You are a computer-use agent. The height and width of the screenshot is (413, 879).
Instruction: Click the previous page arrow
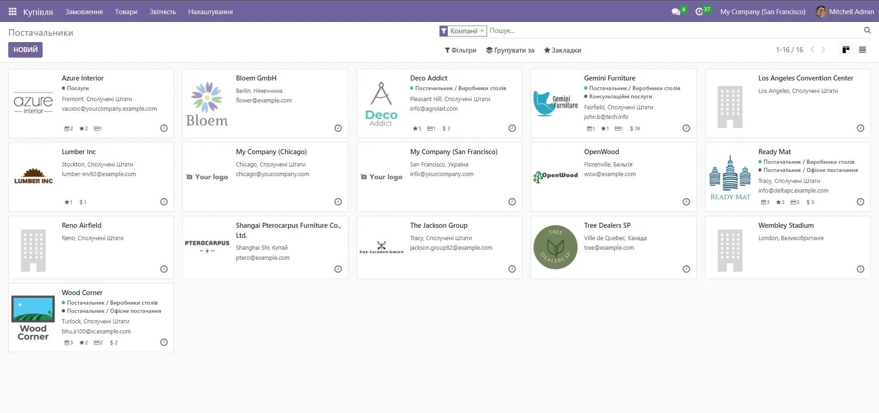click(812, 50)
